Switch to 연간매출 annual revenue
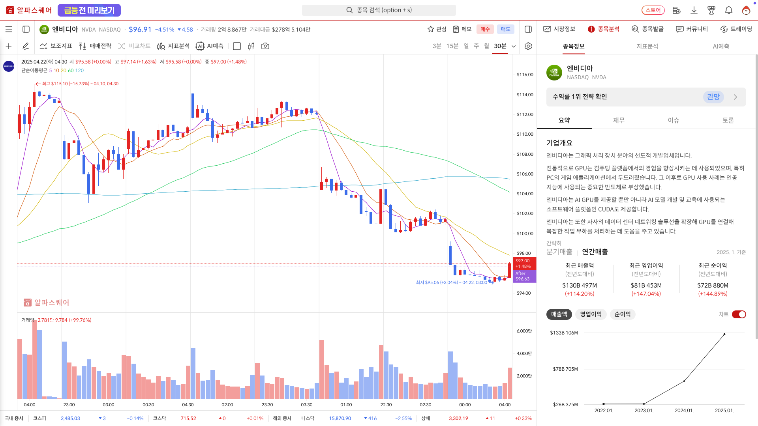758x426 pixels. pos(595,252)
